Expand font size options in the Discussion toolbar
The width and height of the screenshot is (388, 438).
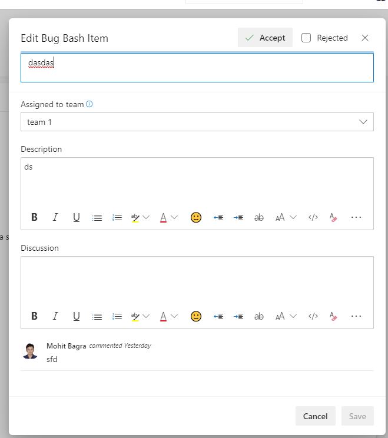[293, 316]
